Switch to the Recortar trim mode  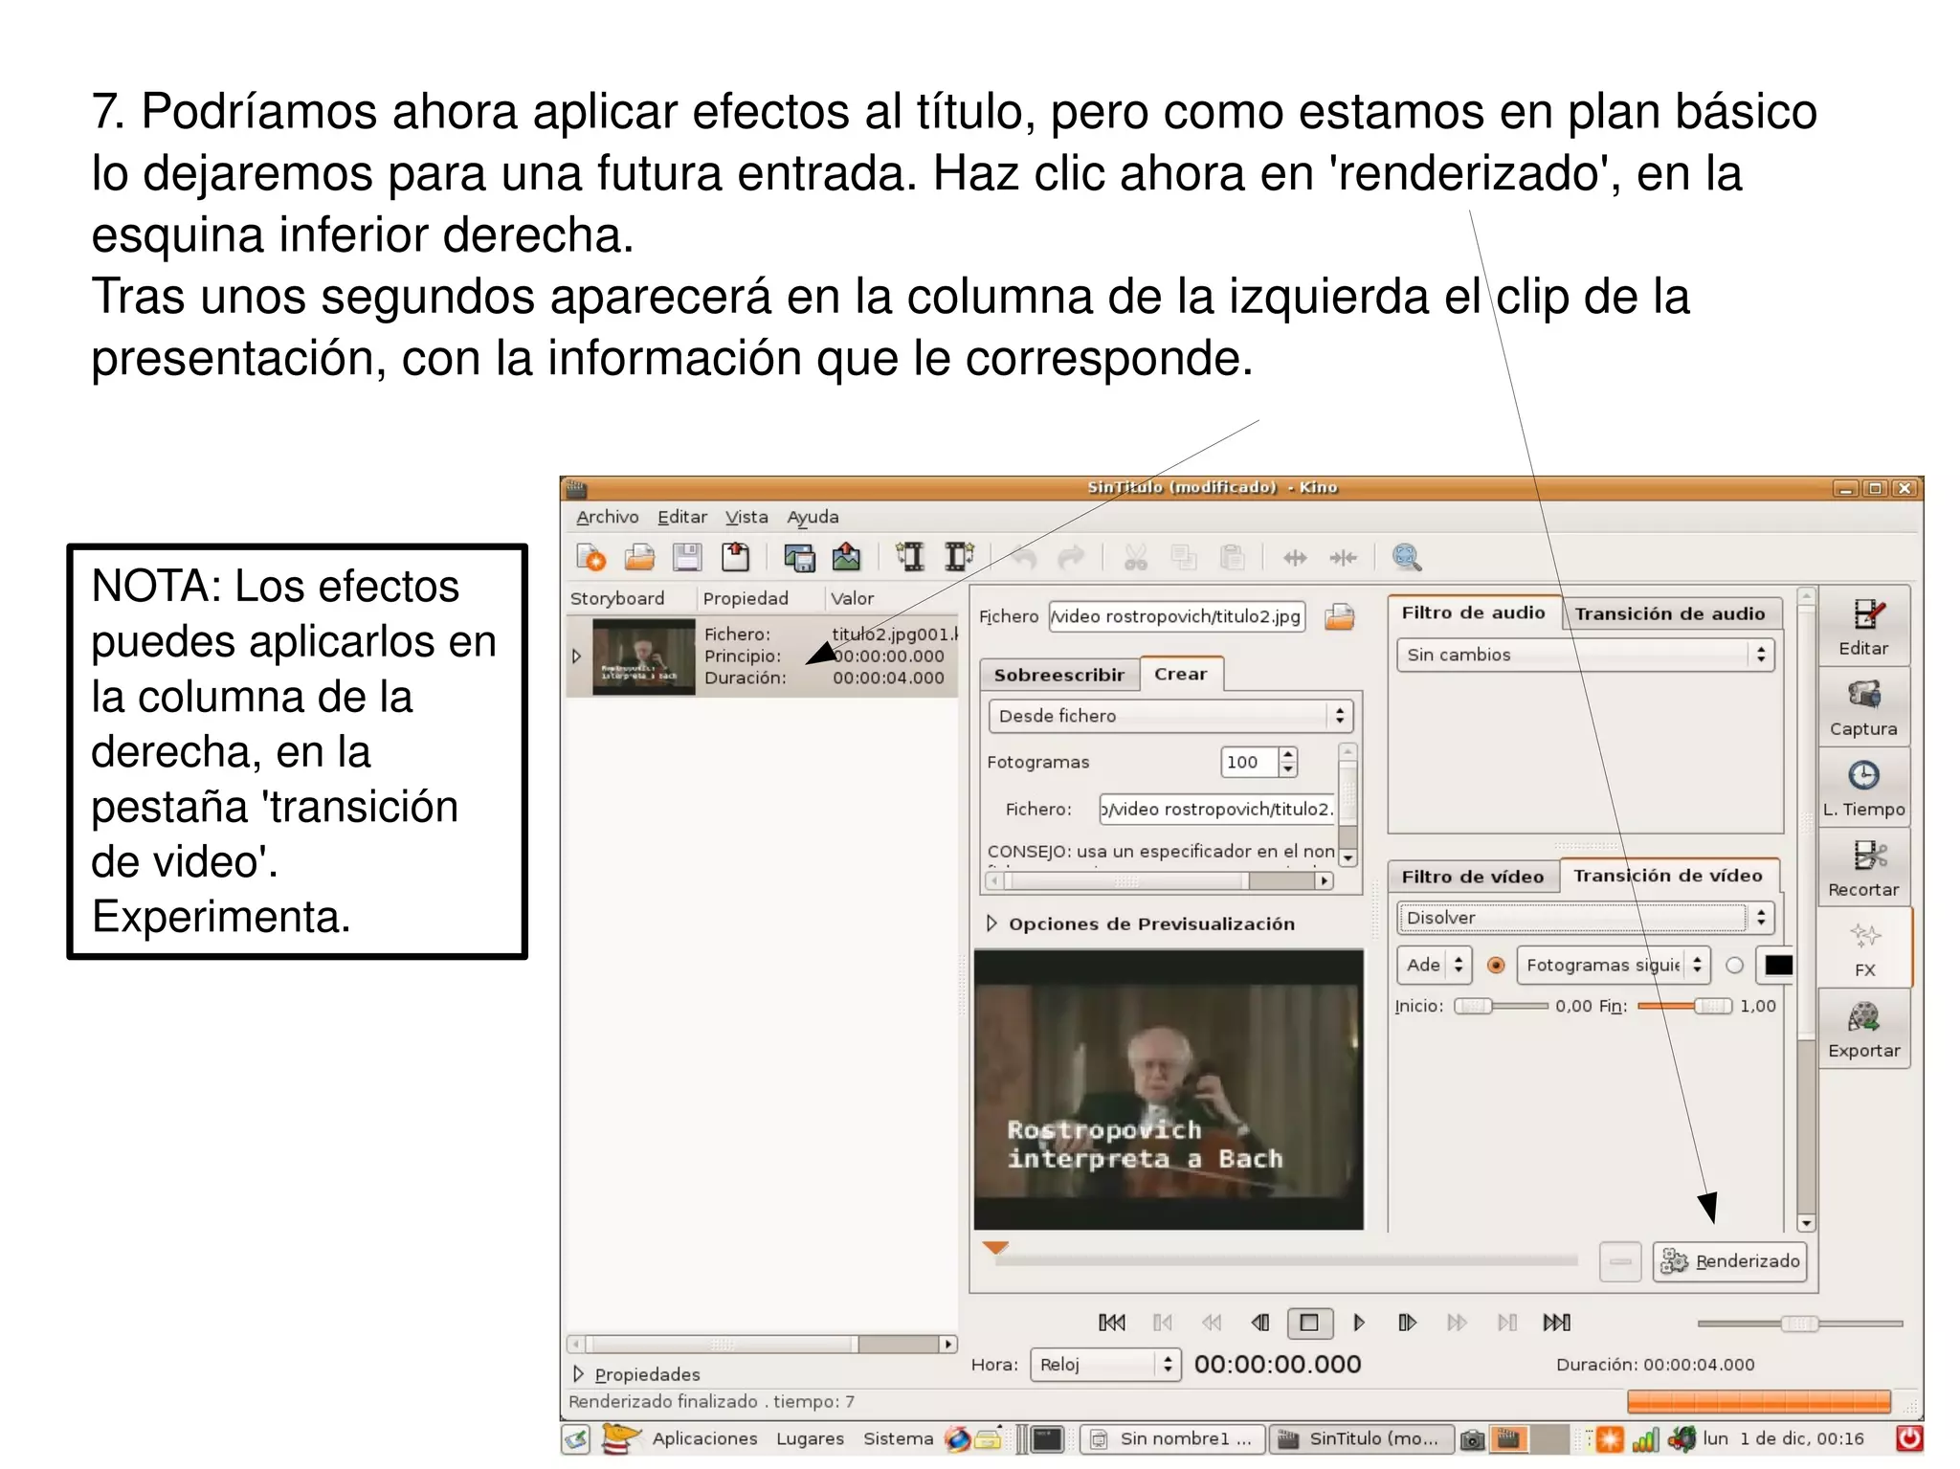tap(1863, 867)
